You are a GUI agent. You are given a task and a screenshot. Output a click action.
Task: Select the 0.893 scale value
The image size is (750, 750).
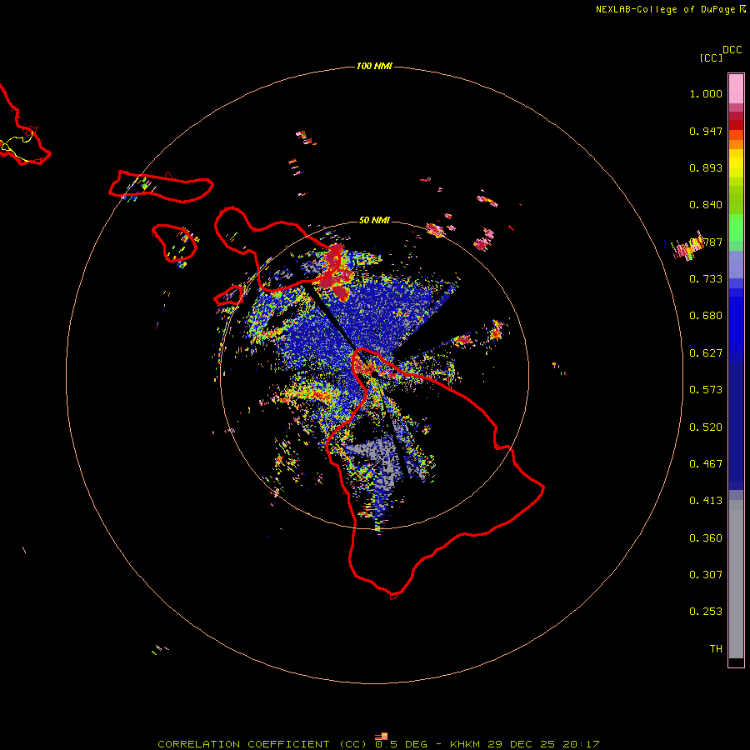pos(706,167)
